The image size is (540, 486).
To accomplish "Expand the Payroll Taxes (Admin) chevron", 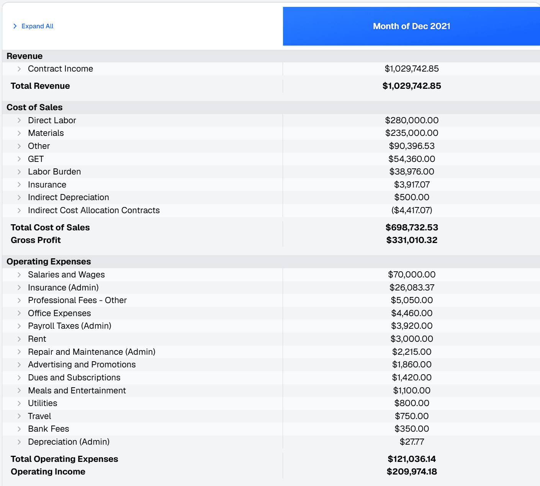I will click(19, 326).
